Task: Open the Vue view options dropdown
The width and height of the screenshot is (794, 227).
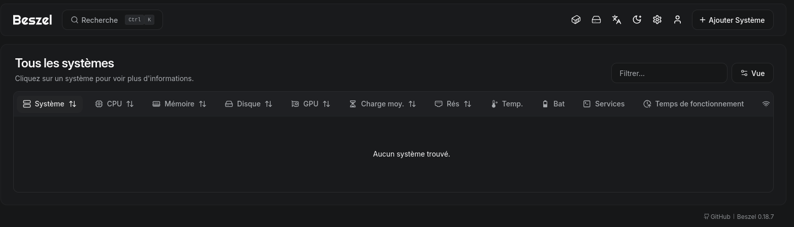Action: pyautogui.click(x=752, y=73)
